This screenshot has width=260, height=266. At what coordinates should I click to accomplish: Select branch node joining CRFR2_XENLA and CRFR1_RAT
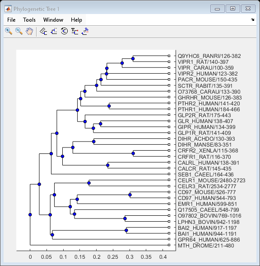(133, 153)
